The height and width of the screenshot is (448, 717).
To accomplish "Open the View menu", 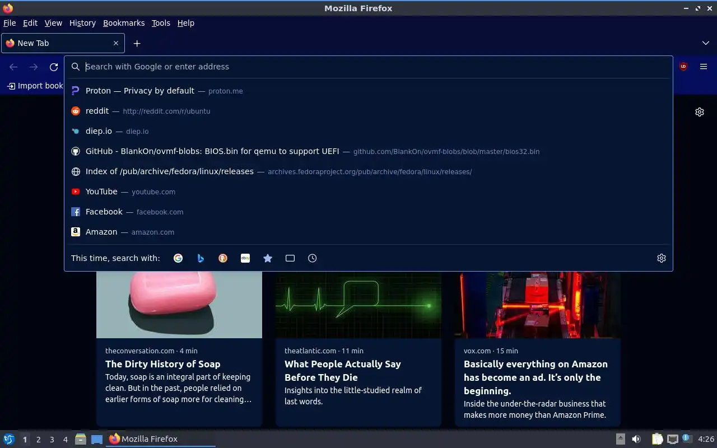I will point(53,23).
